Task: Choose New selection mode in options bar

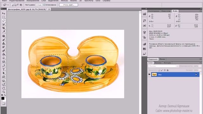Action: tap(12, 5)
